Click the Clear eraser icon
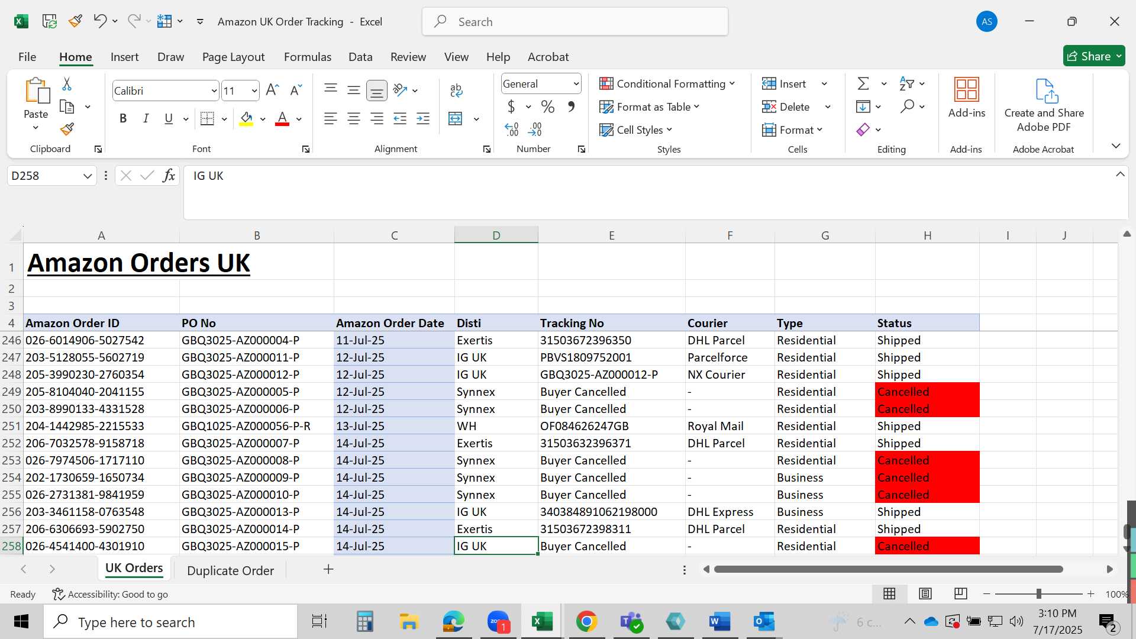This screenshot has width=1136, height=639. 863,130
